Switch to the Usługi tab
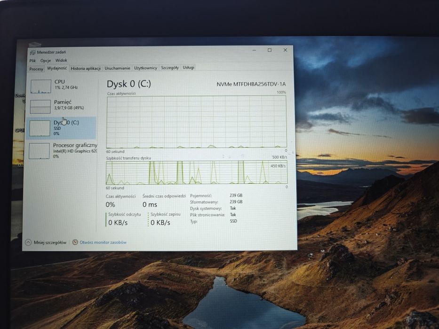Viewport: 439px width, 329px height. [x=188, y=67]
